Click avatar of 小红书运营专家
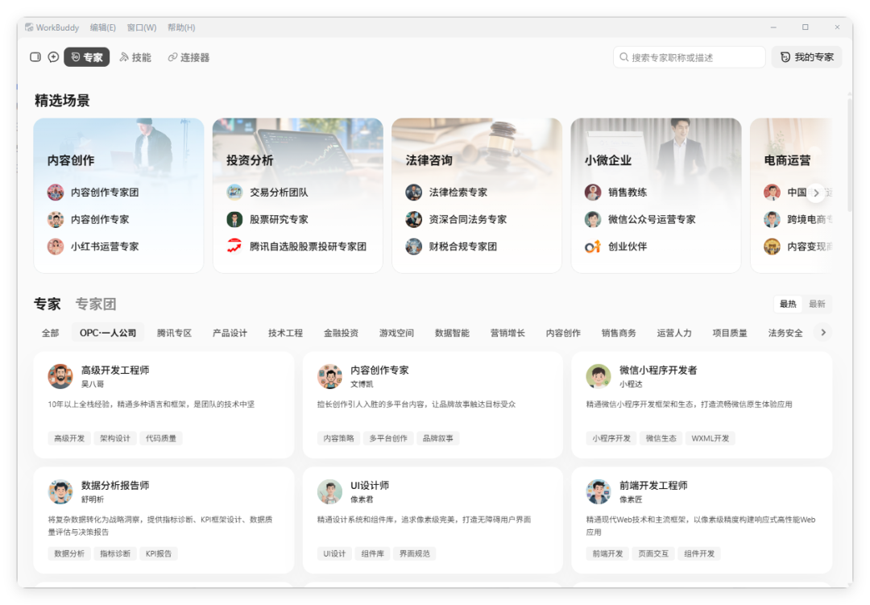This screenshot has width=870, height=605. point(56,247)
